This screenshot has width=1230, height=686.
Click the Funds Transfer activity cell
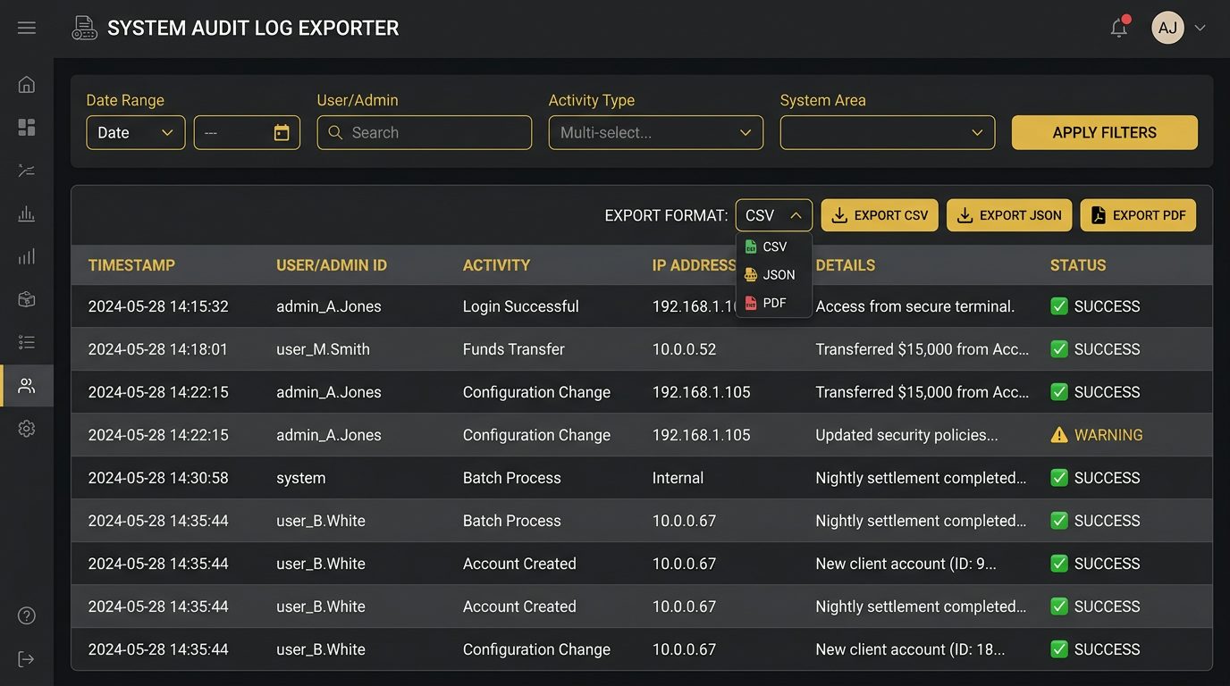[513, 349]
